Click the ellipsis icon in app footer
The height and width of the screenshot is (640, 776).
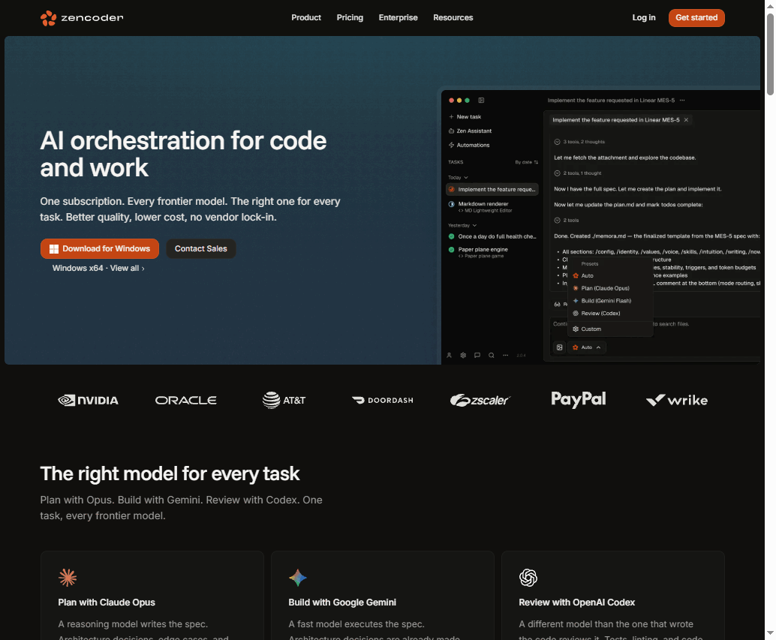click(x=505, y=355)
